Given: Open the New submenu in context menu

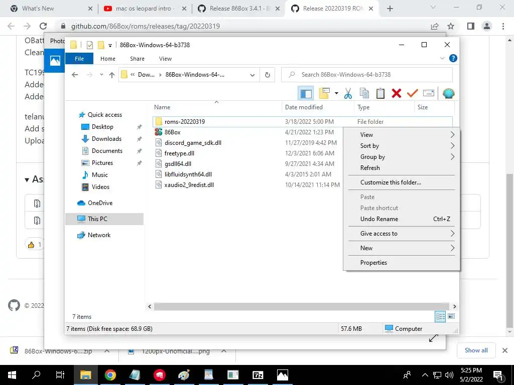Looking at the screenshot, I should click(x=402, y=248).
